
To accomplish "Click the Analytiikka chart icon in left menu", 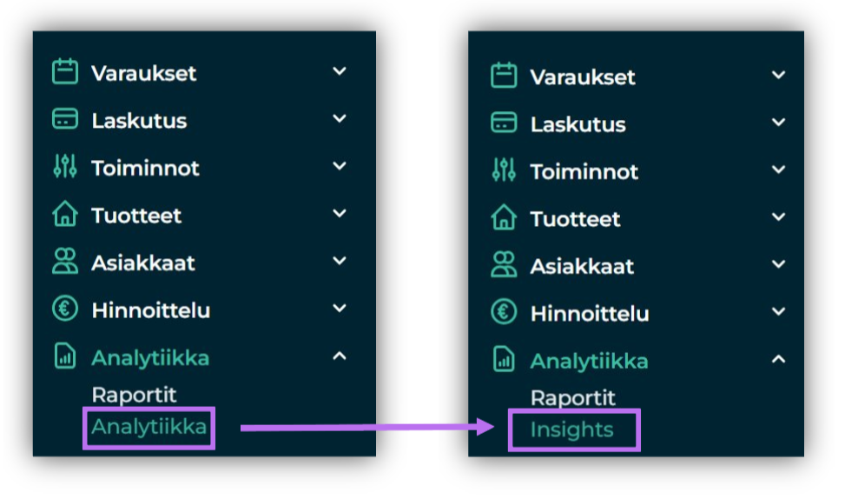I will tap(65, 356).
